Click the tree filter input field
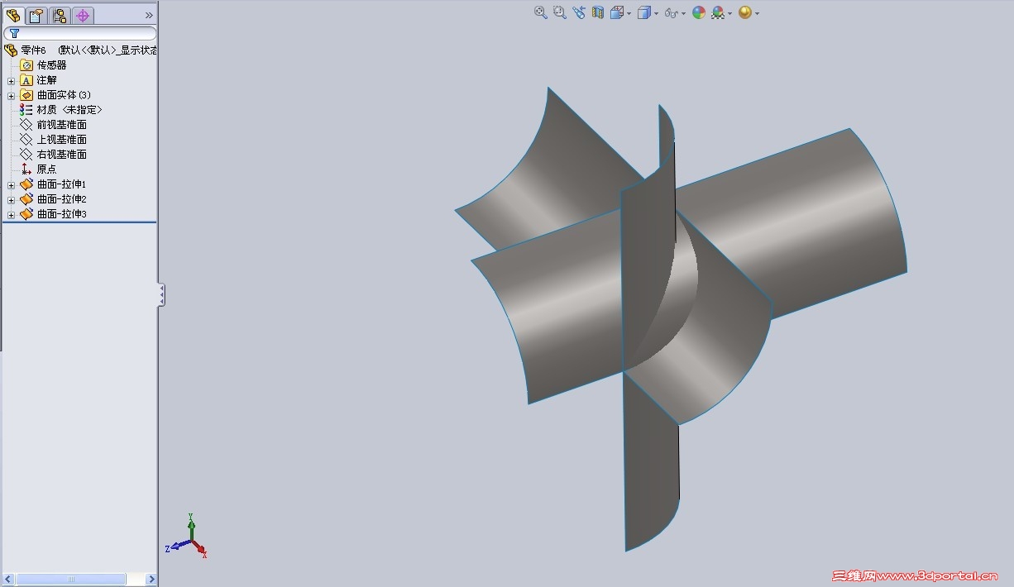Screen dimensions: 1014x587 (80, 33)
